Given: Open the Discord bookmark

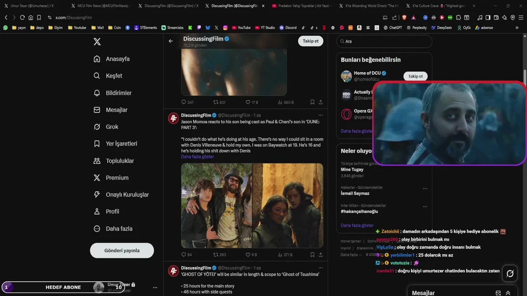Looking at the screenshot, I should coord(288,28).
